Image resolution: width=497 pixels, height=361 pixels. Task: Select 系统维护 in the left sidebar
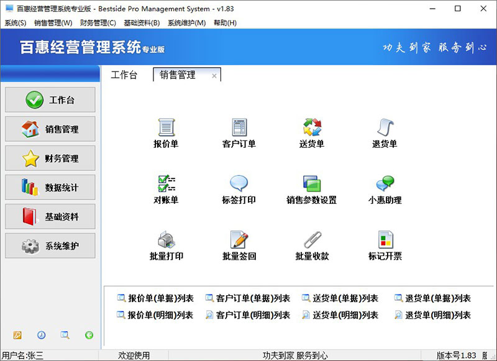[50, 245]
